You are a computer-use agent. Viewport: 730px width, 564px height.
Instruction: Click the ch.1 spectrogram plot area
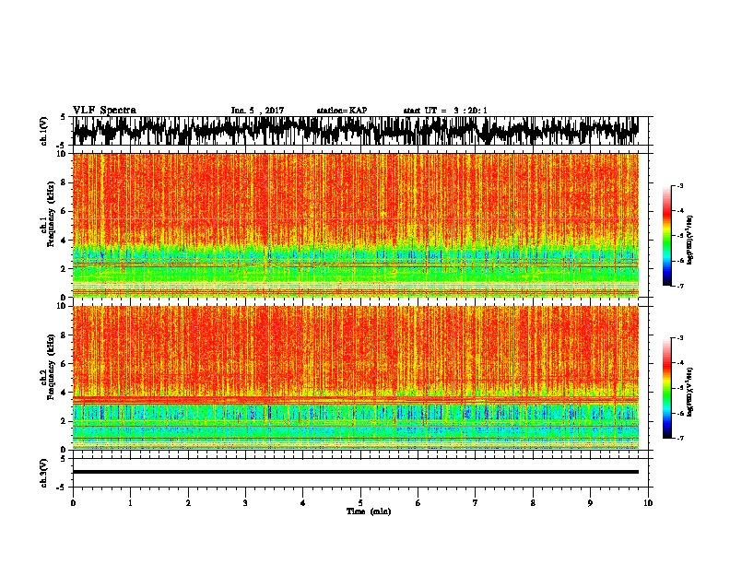356,225
